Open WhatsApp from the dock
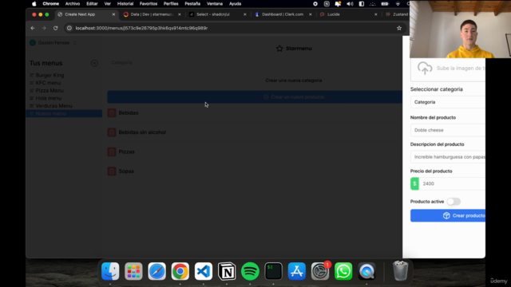The width and height of the screenshot is (511, 287). (343, 271)
